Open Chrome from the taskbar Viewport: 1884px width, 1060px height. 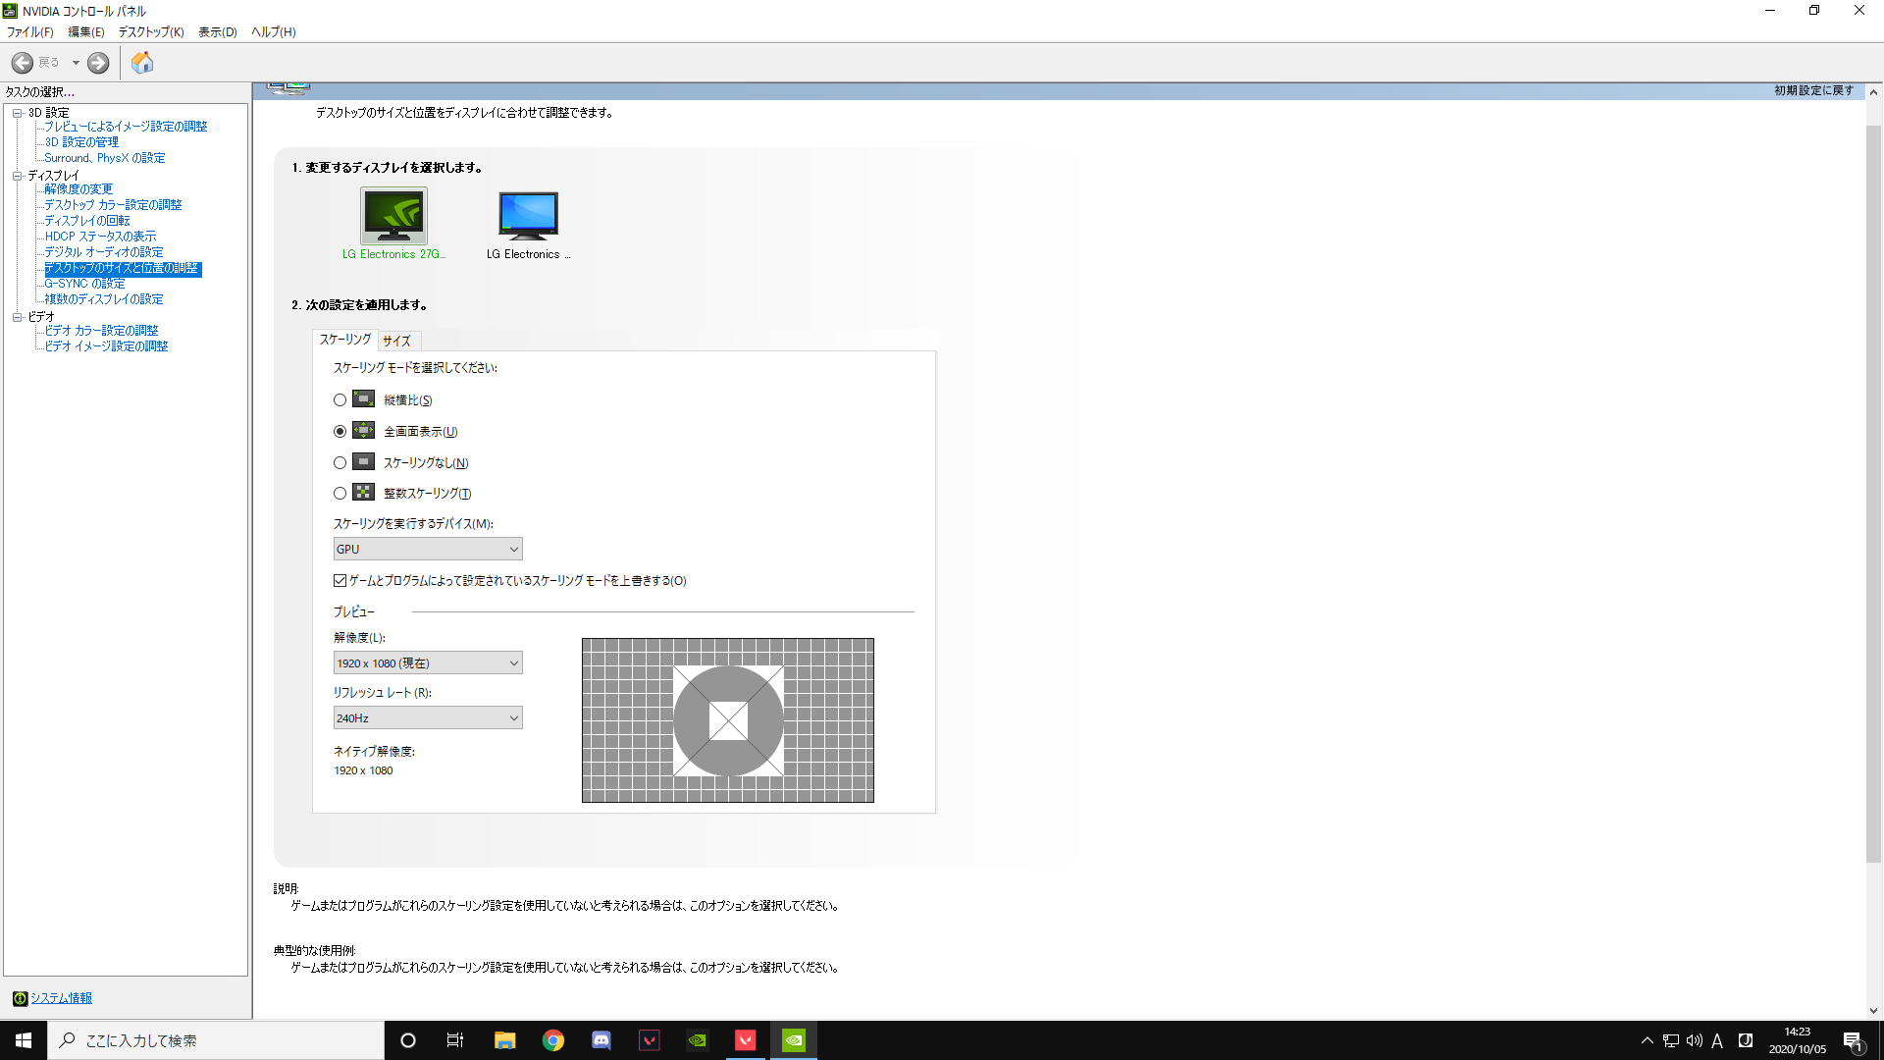click(x=553, y=1040)
